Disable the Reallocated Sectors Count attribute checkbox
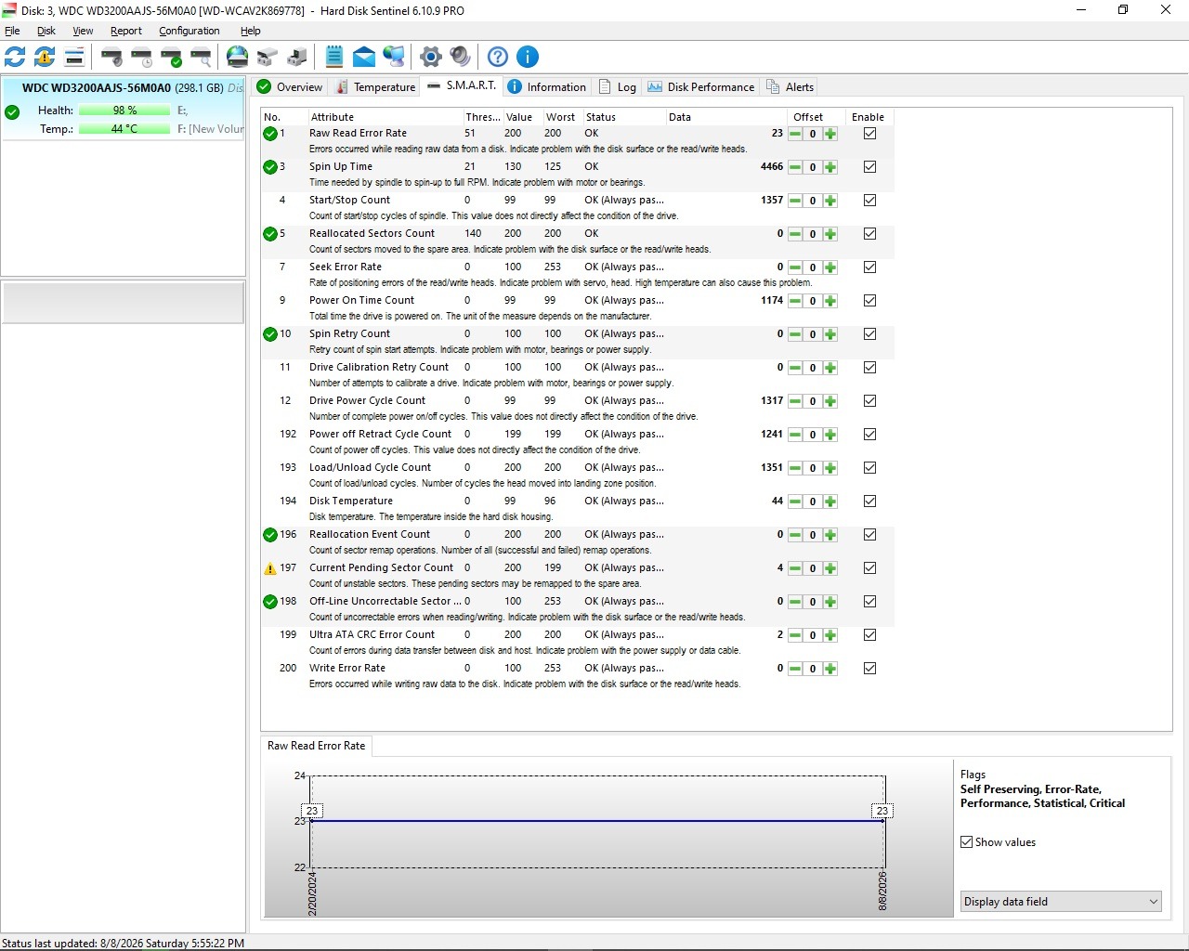1189x951 pixels. pyautogui.click(x=869, y=234)
